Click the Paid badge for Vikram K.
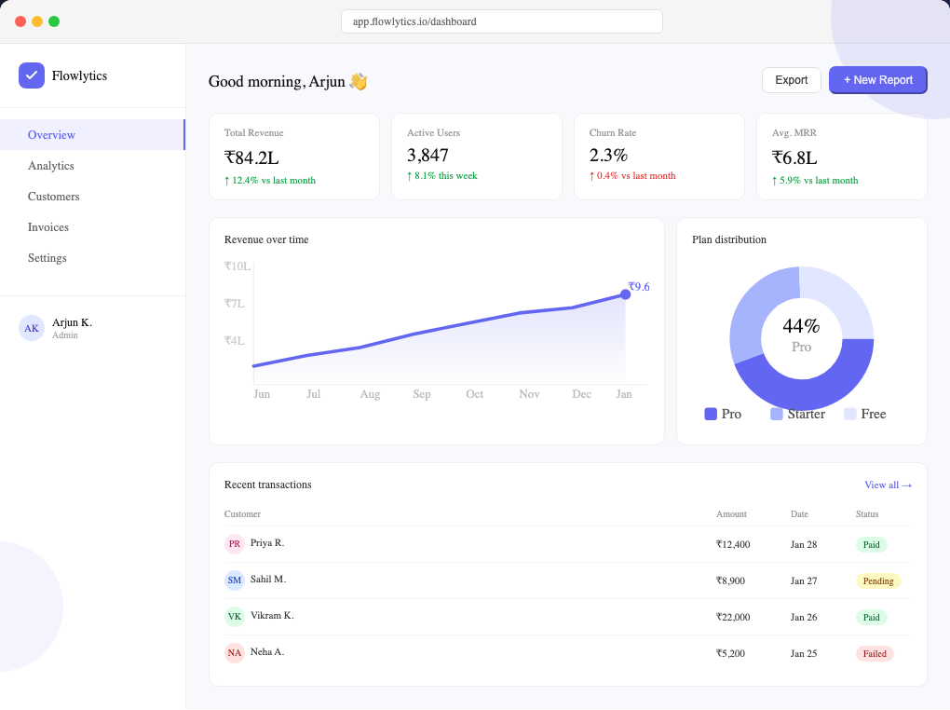Screen dimensions: 950x710 [x=871, y=617]
